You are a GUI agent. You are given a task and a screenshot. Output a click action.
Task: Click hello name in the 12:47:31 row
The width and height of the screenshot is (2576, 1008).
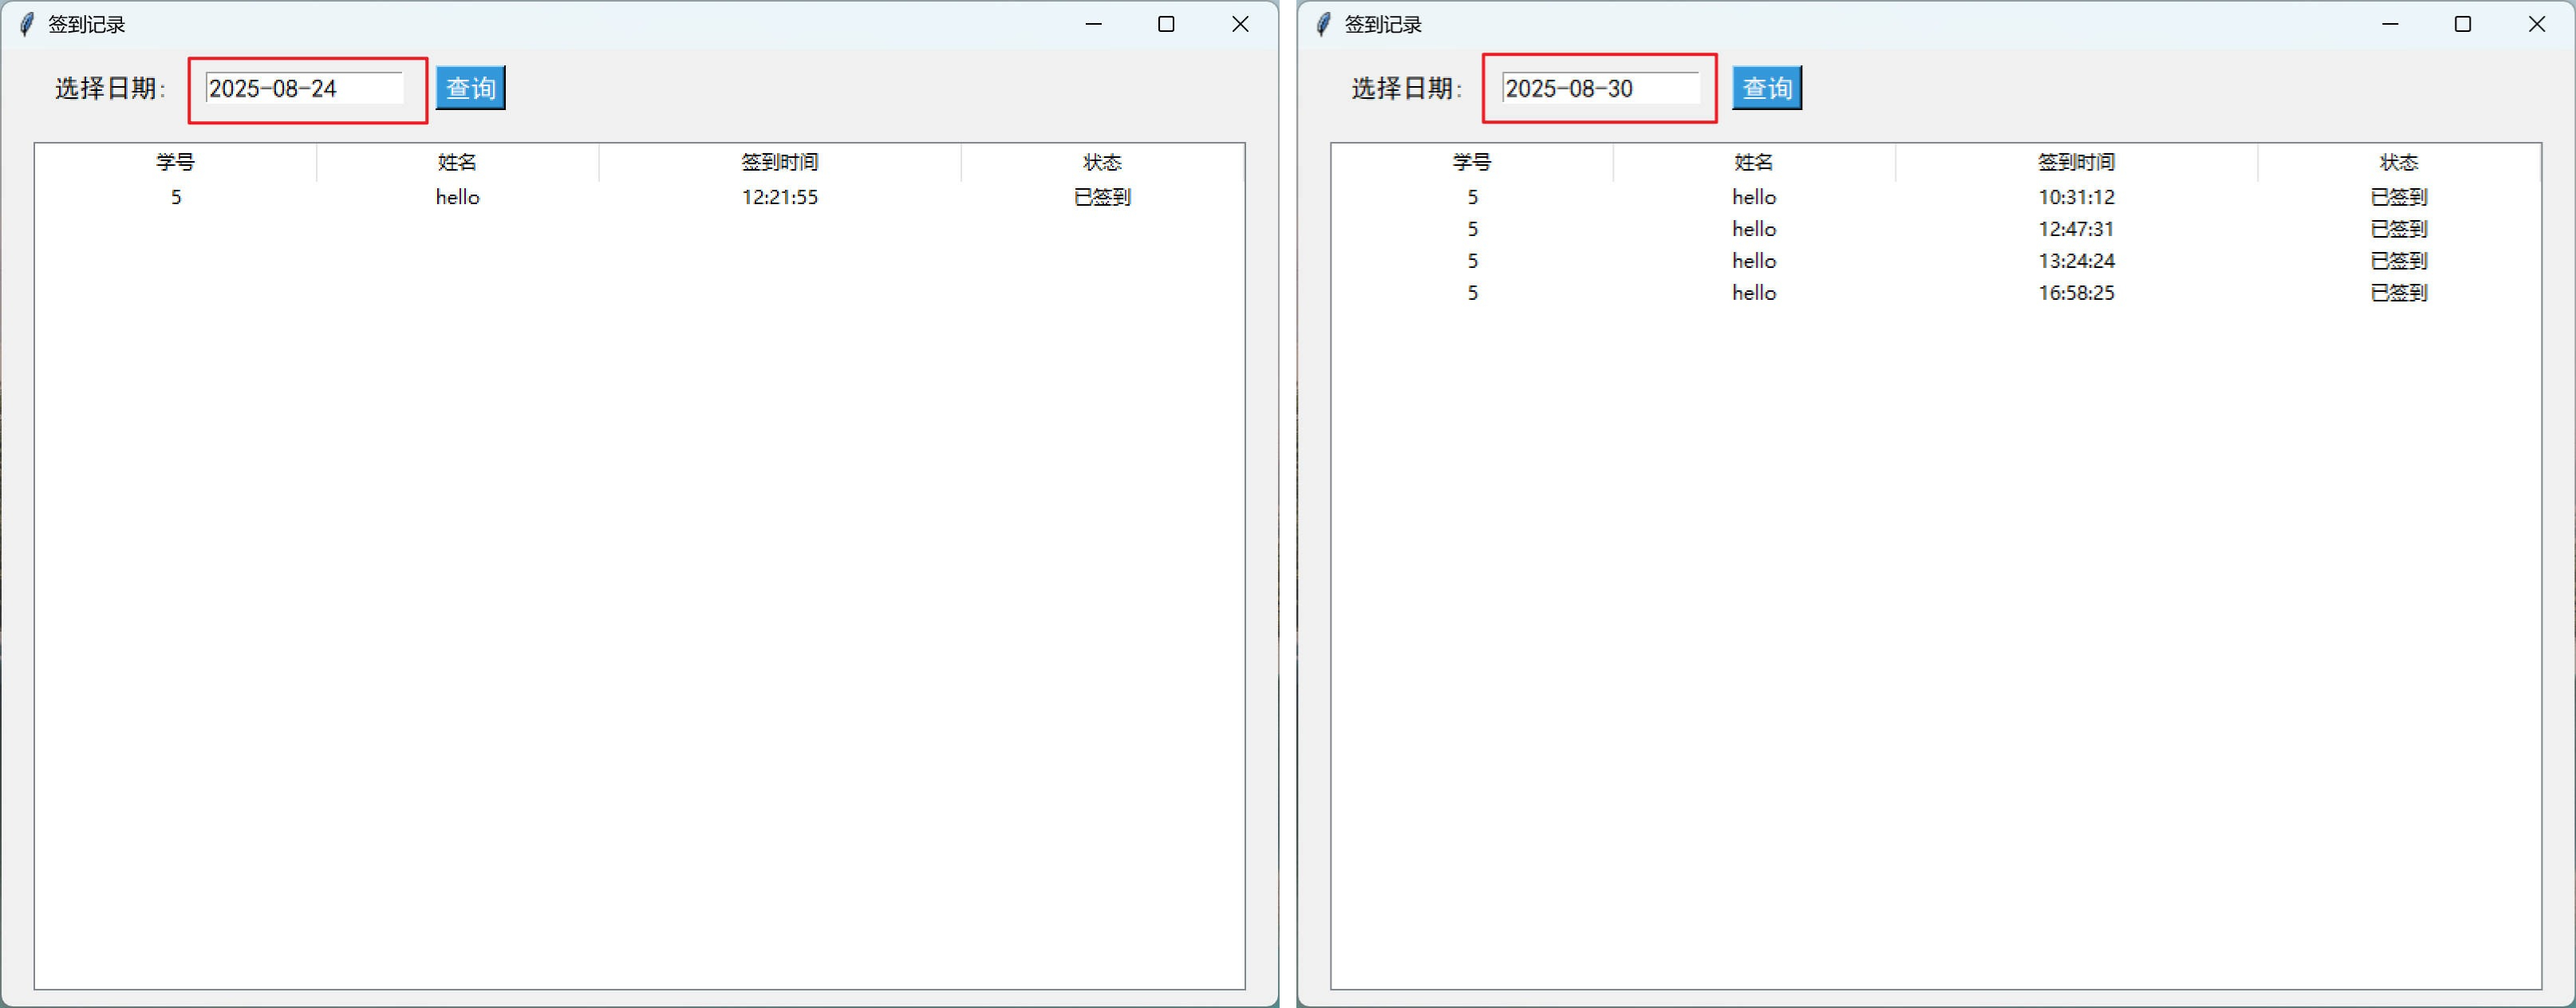[x=1754, y=229]
